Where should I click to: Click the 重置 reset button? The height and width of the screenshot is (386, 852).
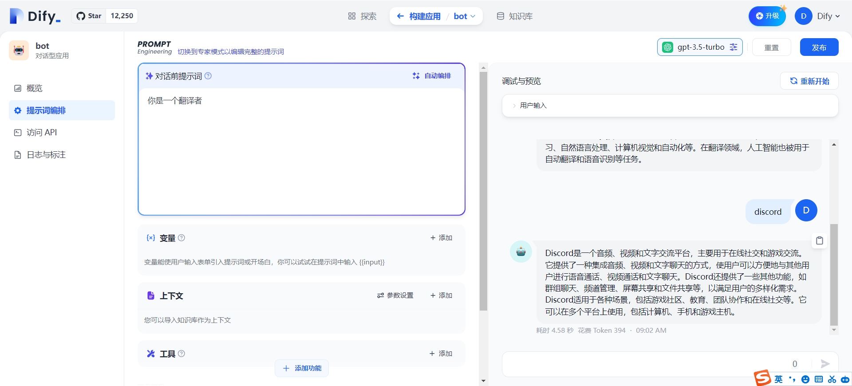(772, 47)
